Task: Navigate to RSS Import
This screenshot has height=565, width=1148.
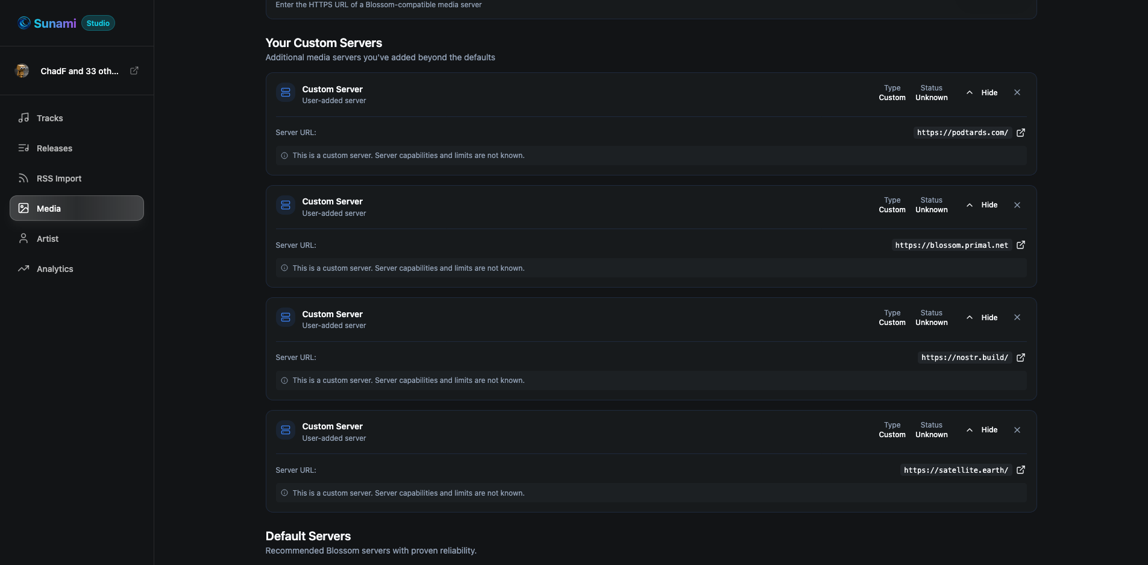Action: coord(58,178)
